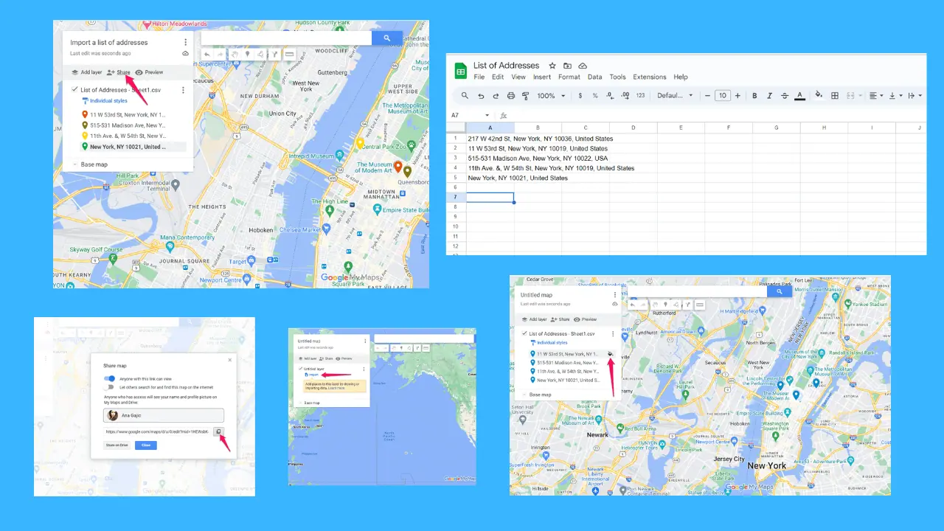Open layer options for List of Addresses in 'Import a list of addresses' map
The image size is (944, 531).
(x=183, y=90)
